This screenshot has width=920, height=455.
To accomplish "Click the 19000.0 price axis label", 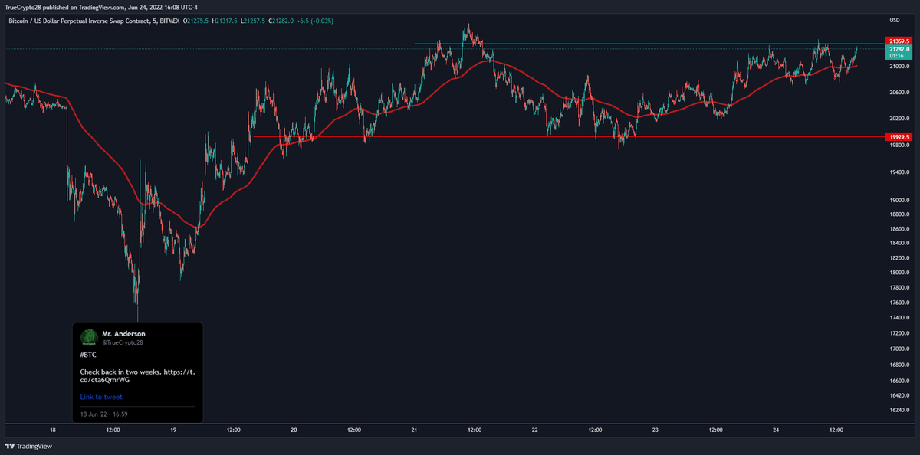I will pyautogui.click(x=899, y=201).
